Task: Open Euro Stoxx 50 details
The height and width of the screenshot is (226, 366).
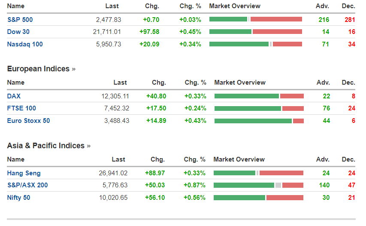Action: [28, 121]
